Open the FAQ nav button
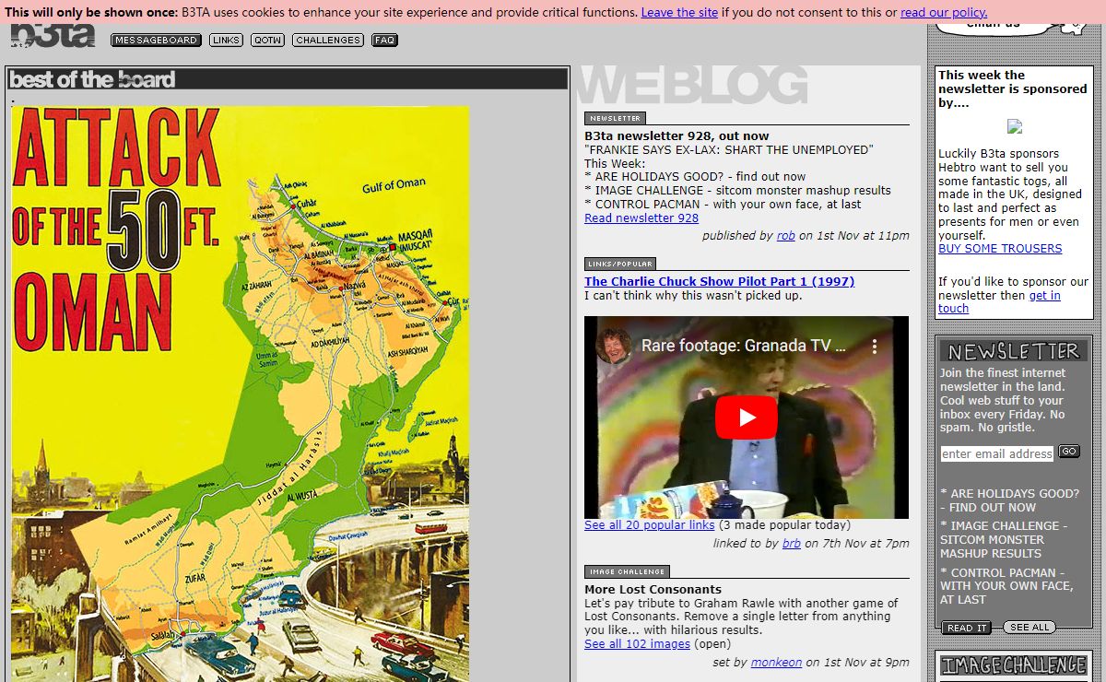This screenshot has height=682, width=1106. pyautogui.click(x=384, y=41)
